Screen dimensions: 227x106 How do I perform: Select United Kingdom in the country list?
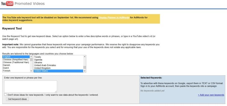click(58, 68)
